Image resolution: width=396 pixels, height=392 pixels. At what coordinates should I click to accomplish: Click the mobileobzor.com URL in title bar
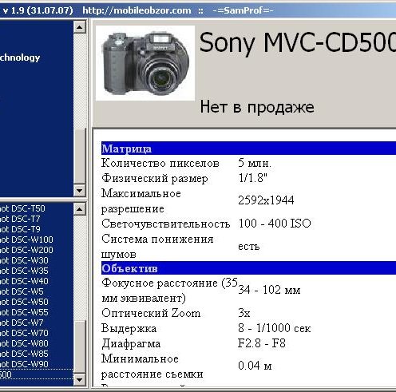tap(137, 10)
